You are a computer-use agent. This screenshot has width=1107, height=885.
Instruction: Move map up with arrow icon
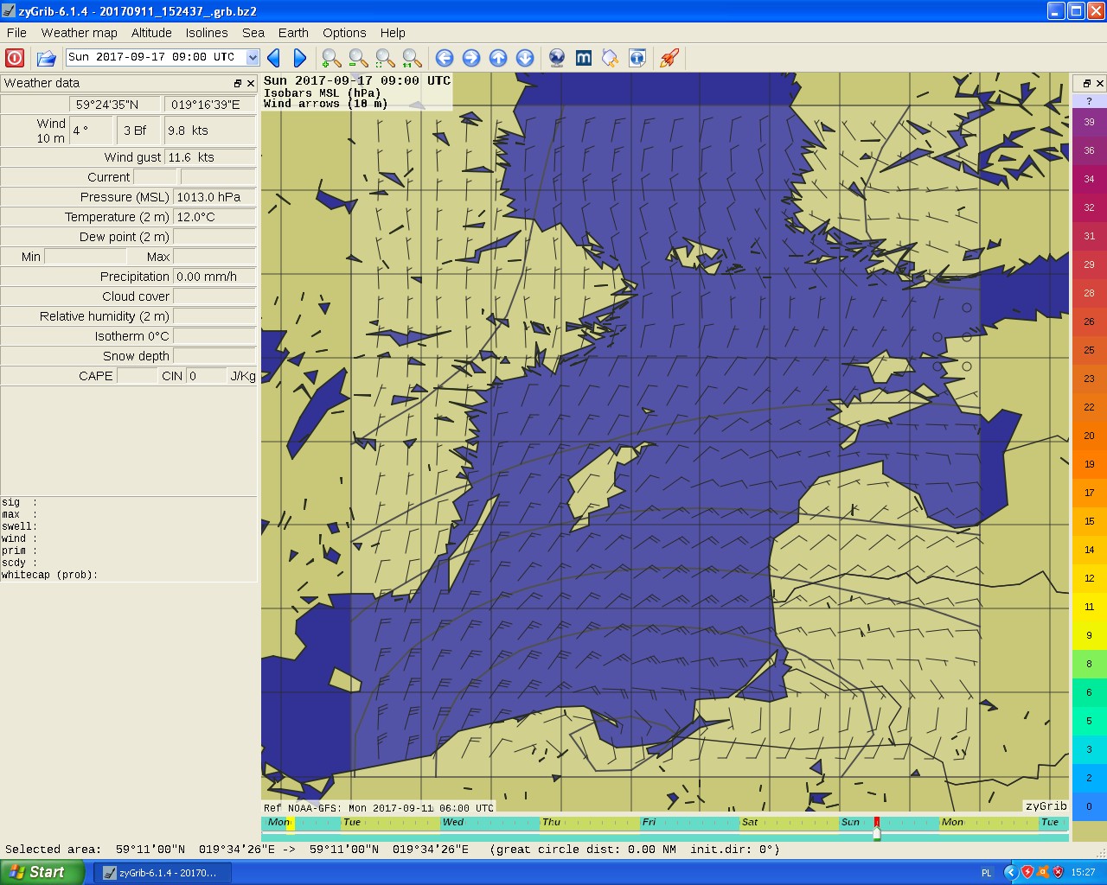498,58
